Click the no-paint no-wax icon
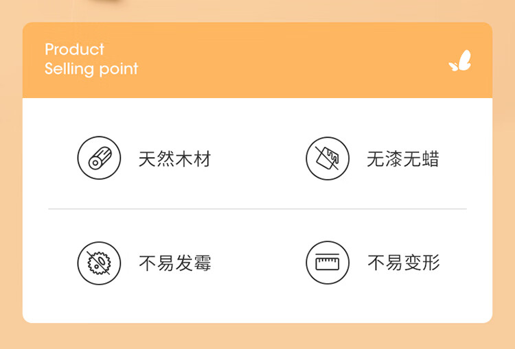The image size is (515, 349). [x=328, y=158]
